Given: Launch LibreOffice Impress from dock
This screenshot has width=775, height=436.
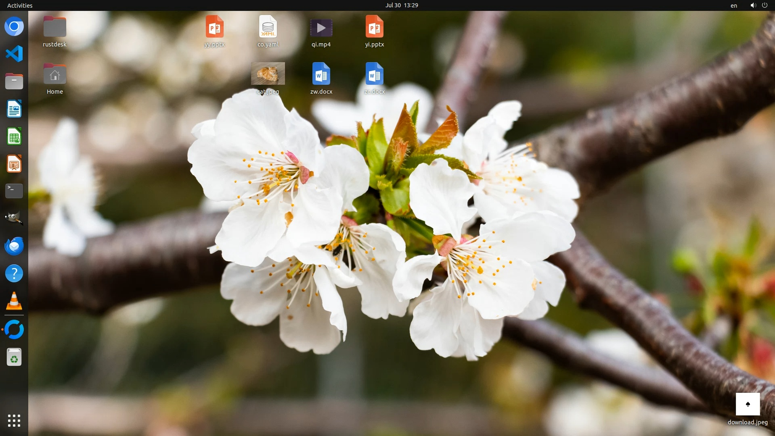Looking at the screenshot, I should tap(14, 164).
